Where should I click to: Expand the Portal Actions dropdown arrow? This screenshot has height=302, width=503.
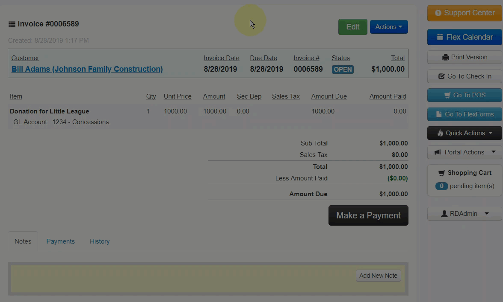tap(494, 152)
